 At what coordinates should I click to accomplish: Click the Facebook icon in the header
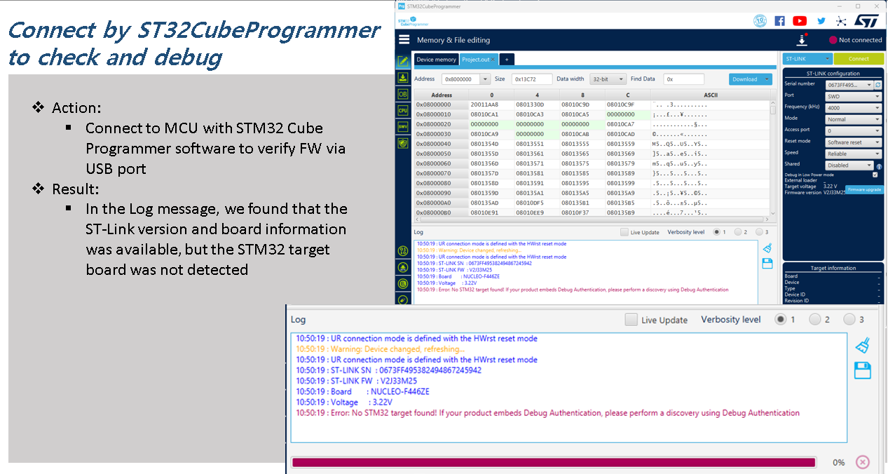779,21
